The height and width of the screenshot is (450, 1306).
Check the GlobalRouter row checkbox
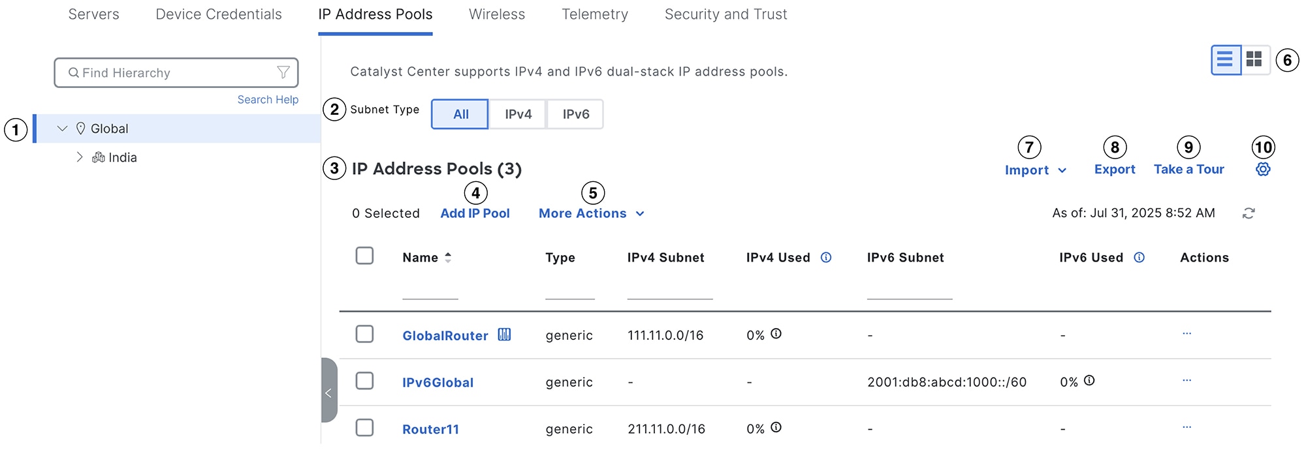pos(364,334)
